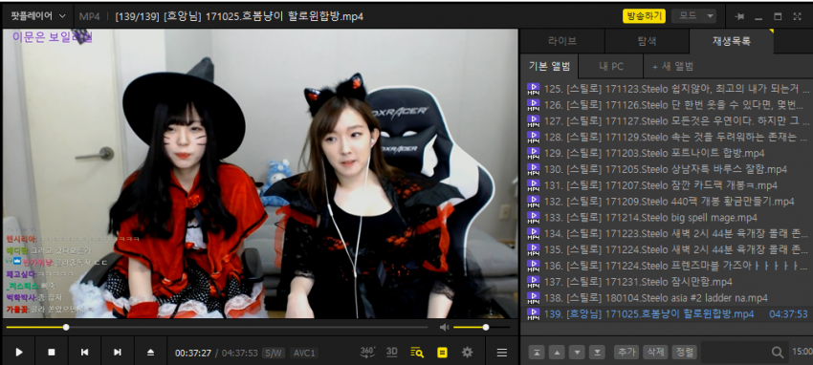Switch to the 라이브 tab
The image size is (813, 365).
(562, 41)
